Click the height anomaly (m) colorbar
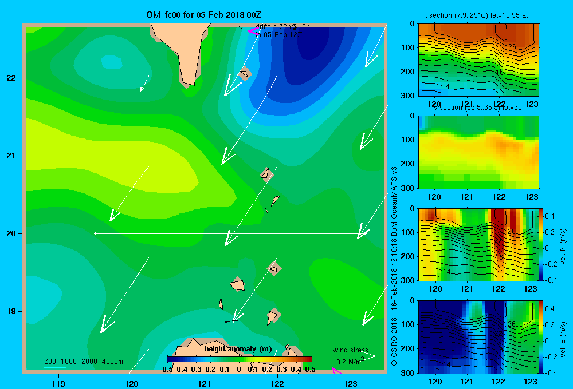 click(x=239, y=359)
